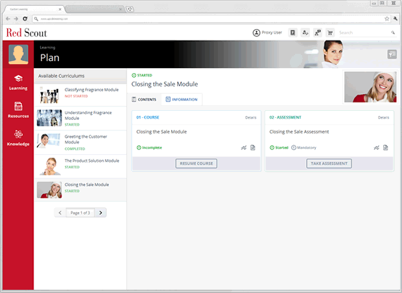Image resolution: width=402 pixels, height=293 pixels.
Task: Click the banner filter icon at right
Action: click(x=392, y=54)
